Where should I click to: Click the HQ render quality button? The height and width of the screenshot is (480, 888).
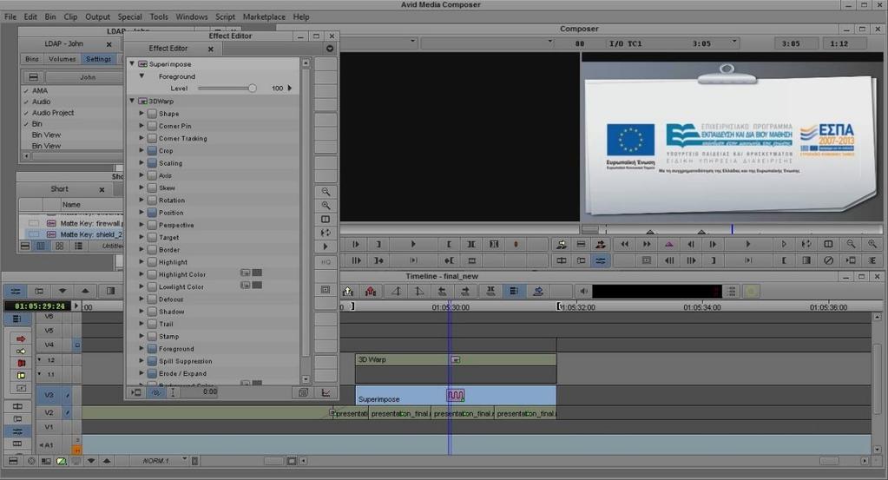(x=326, y=262)
